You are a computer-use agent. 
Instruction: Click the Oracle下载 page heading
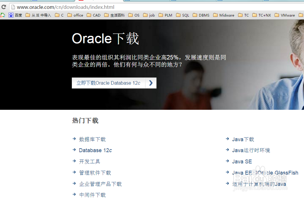[105, 39]
